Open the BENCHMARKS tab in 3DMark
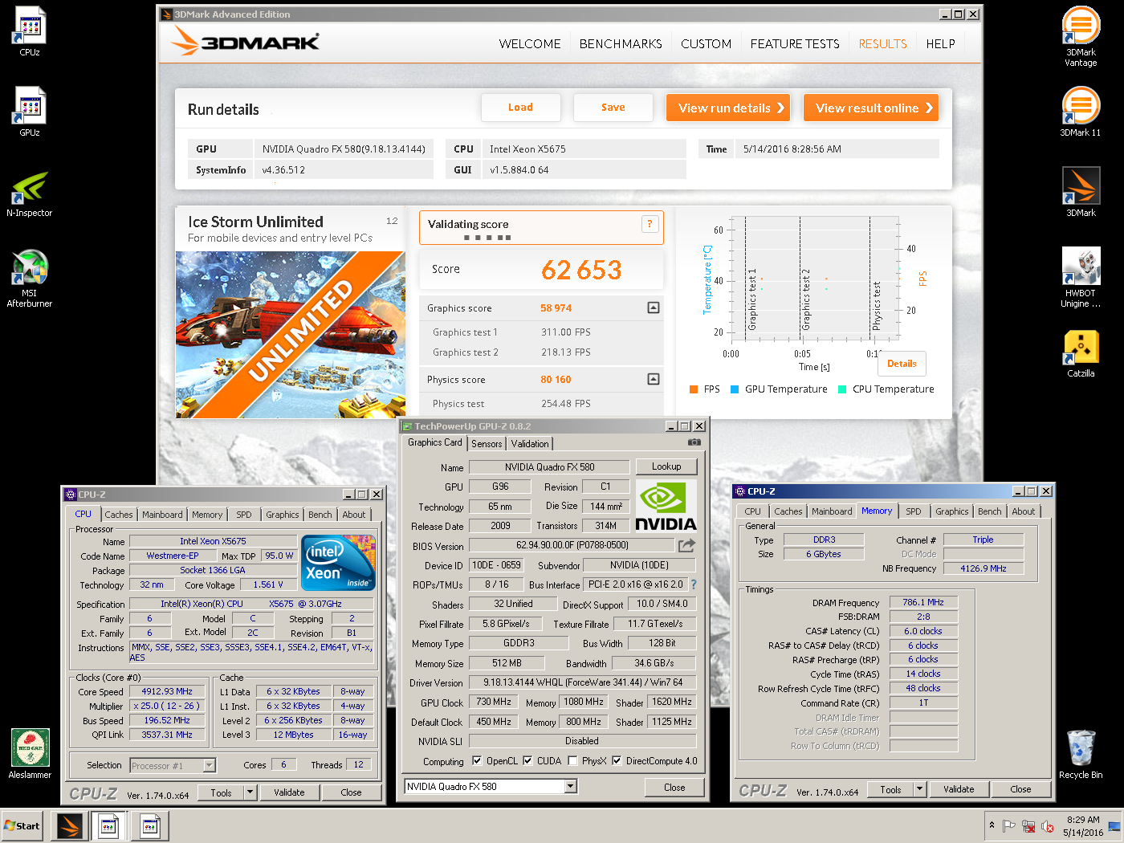 (621, 43)
